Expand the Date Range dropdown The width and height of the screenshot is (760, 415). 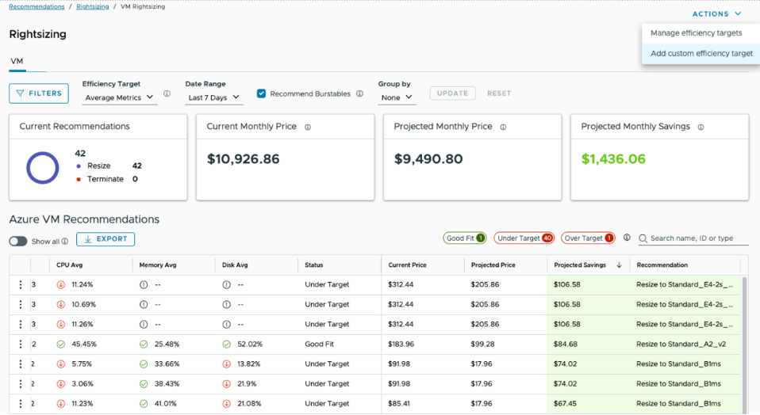pos(213,97)
